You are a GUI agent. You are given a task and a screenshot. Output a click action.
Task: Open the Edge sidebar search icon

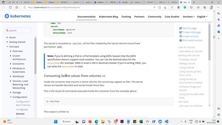click(219, 14)
